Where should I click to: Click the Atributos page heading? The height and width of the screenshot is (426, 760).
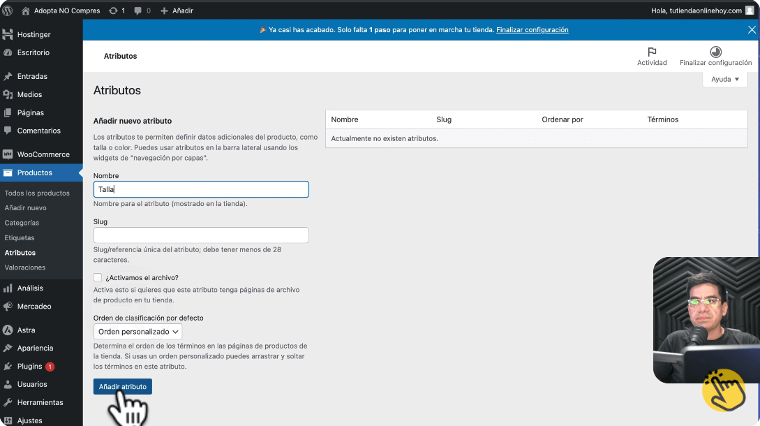(x=117, y=90)
